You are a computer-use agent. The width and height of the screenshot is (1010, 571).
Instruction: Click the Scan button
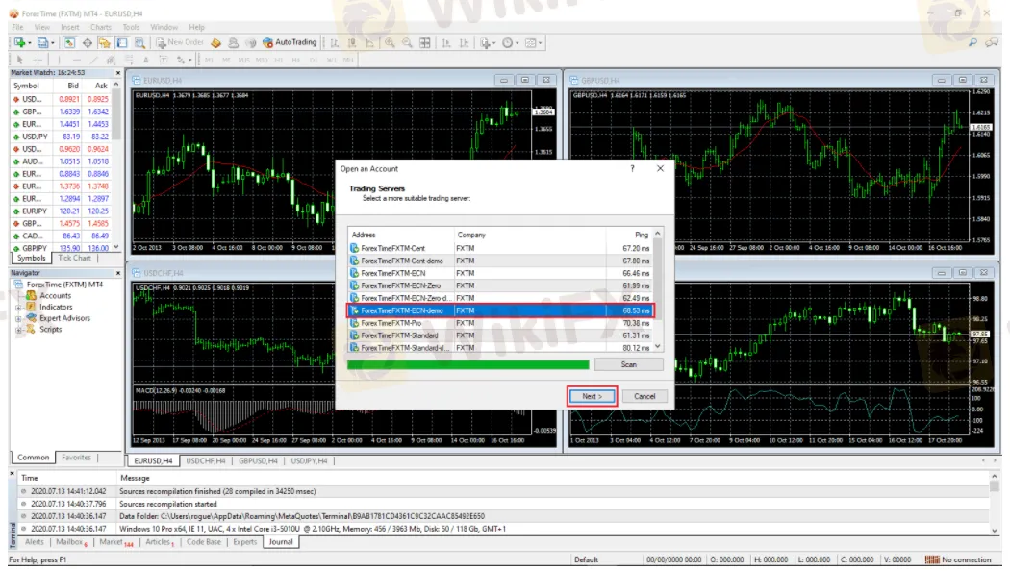pyautogui.click(x=629, y=364)
